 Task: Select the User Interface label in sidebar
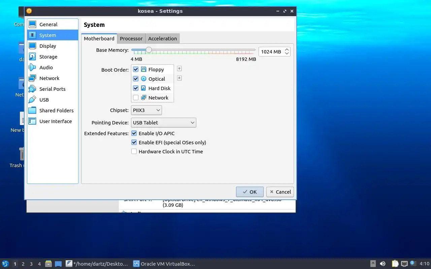(x=56, y=121)
